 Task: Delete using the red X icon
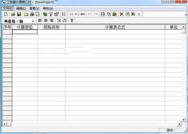coord(121,14)
